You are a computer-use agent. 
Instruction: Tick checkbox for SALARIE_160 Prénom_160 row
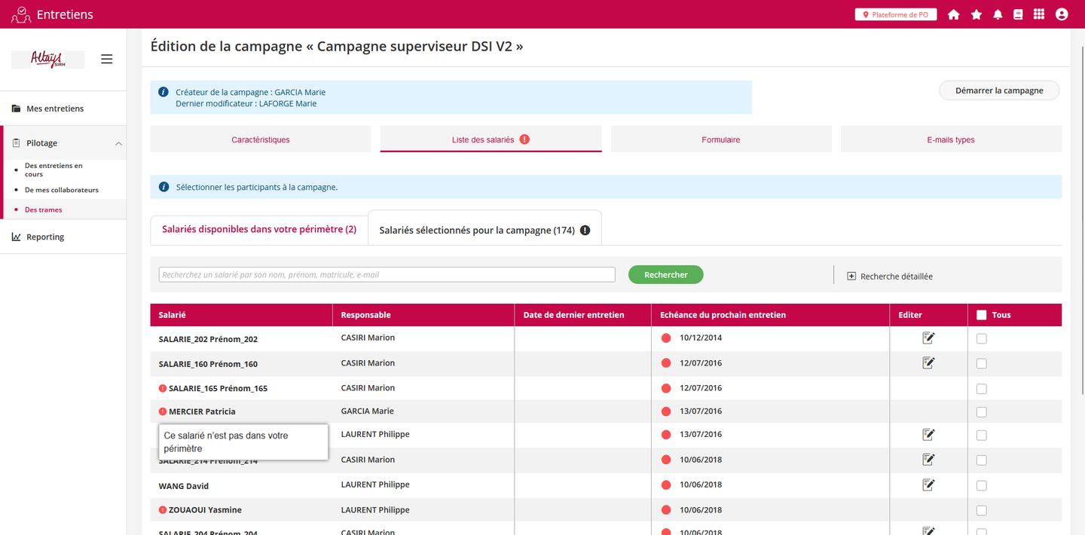(x=981, y=364)
